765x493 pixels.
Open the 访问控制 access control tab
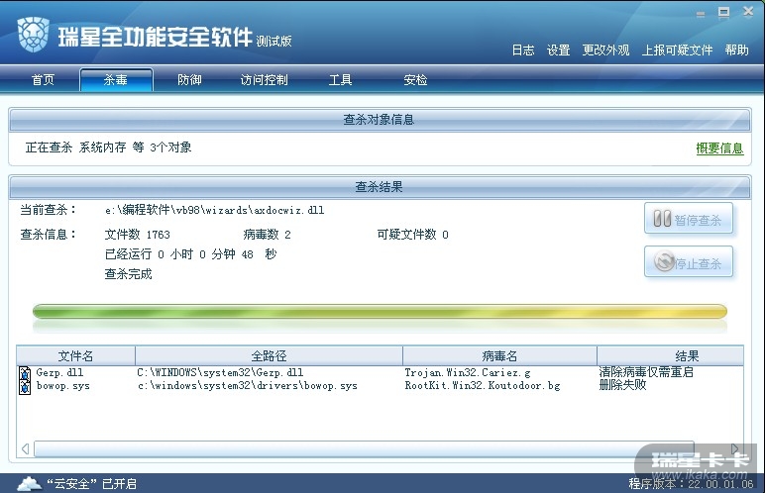point(264,80)
